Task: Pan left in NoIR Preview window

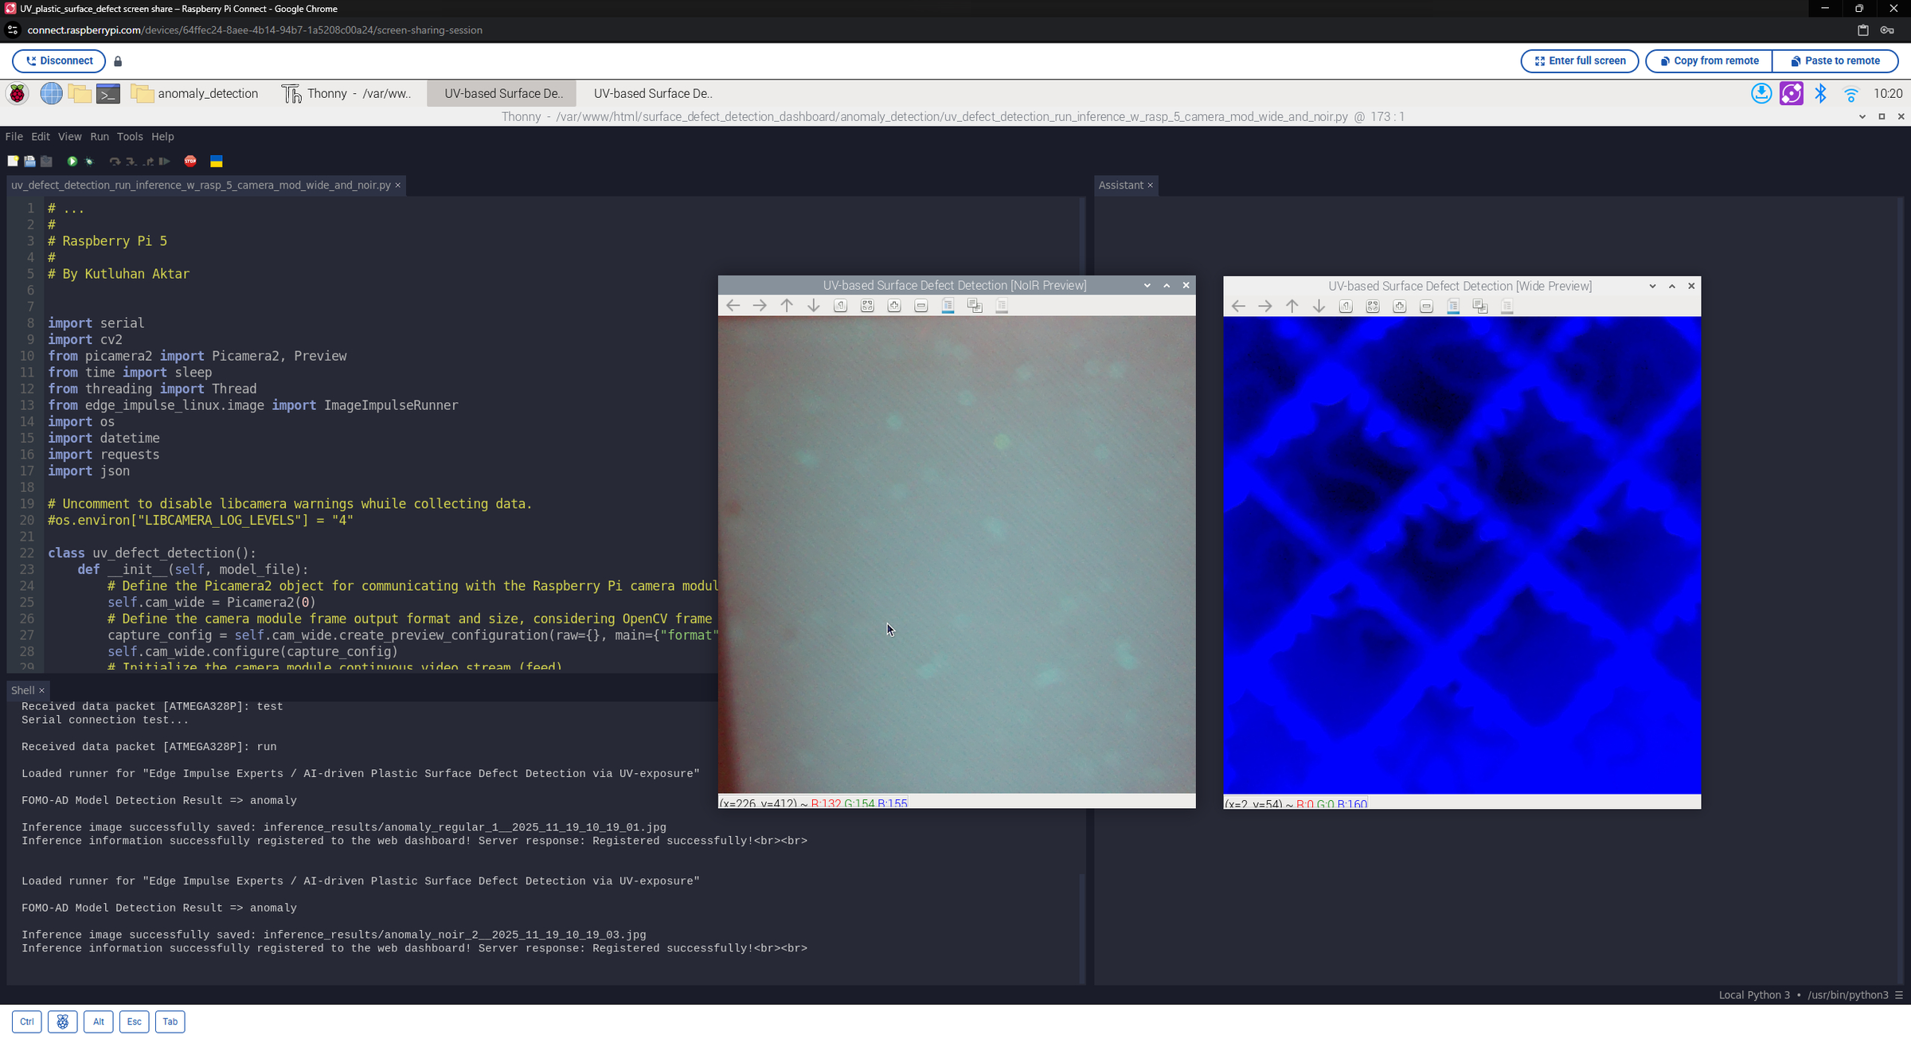Action: pyautogui.click(x=733, y=306)
